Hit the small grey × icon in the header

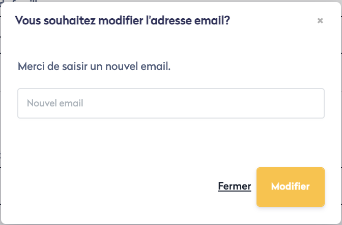[x=320, y=21]
